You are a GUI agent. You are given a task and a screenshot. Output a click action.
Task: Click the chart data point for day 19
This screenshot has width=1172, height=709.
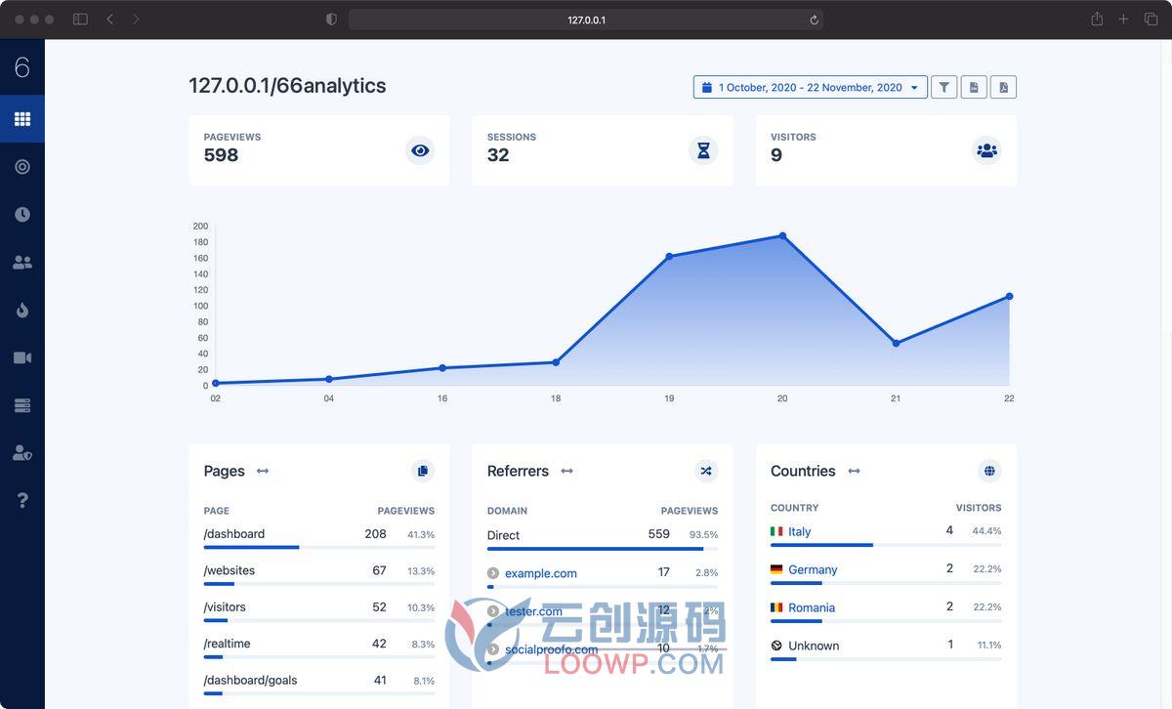[x=669, y=257]
